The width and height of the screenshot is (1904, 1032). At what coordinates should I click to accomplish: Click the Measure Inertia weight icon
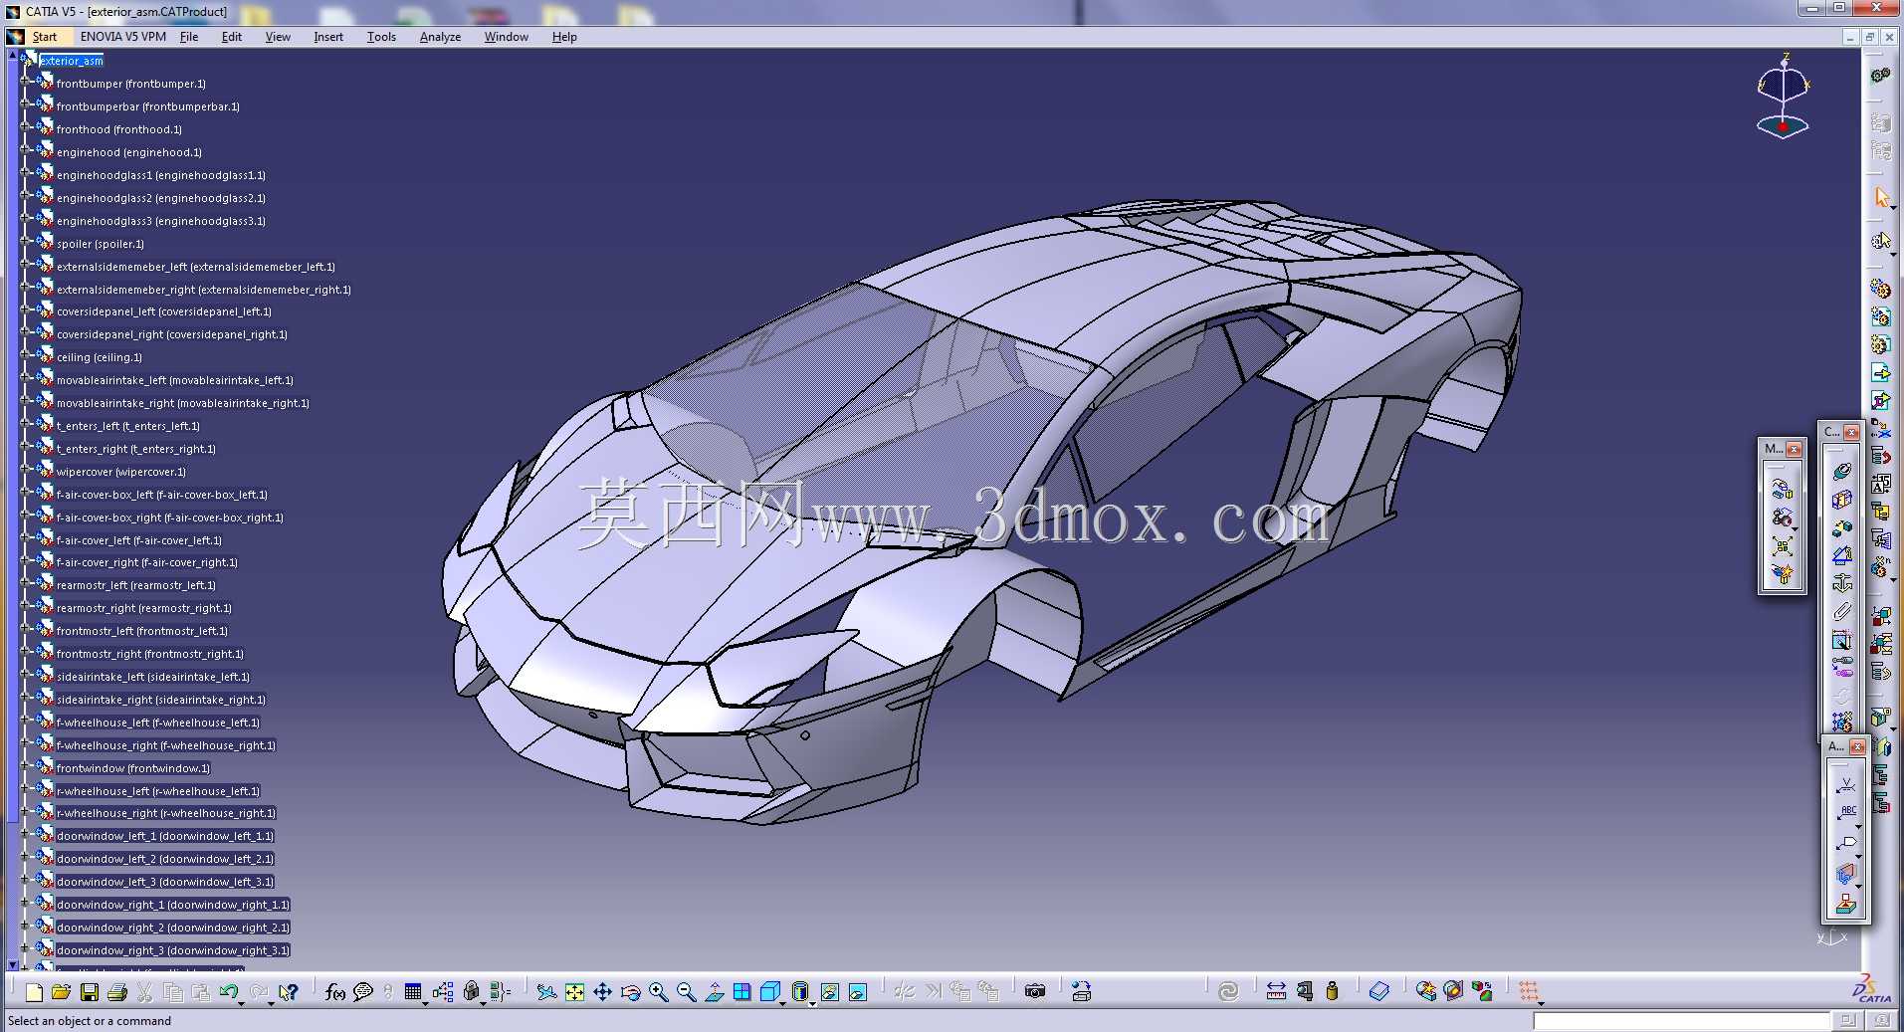(x=1333, y=991)
